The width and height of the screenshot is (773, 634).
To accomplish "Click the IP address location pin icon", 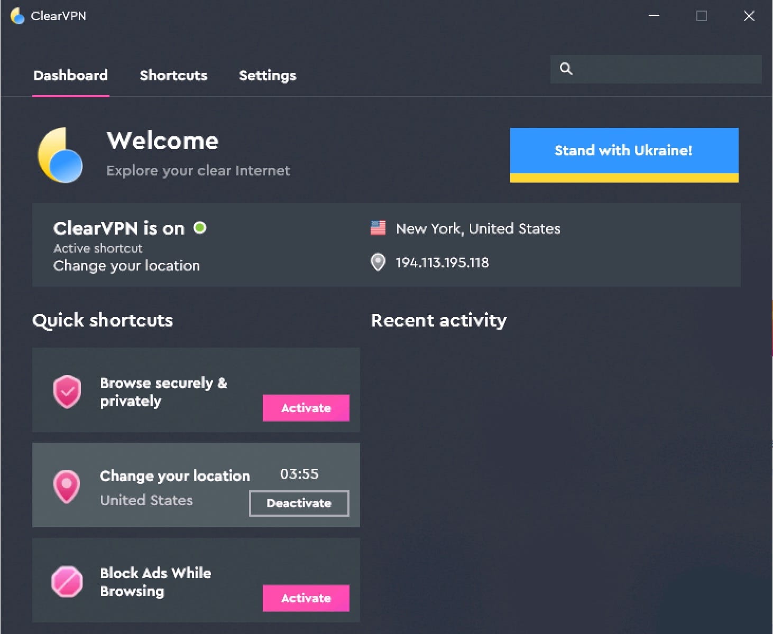I will click(378, 262).
